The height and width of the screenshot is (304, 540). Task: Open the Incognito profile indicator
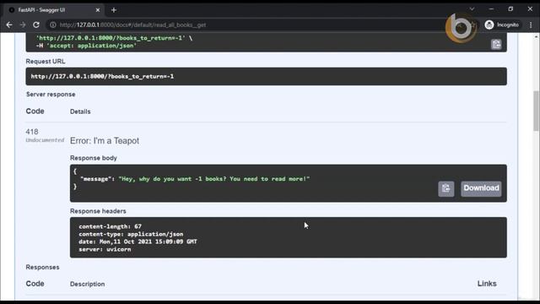[x=502, y=24]
